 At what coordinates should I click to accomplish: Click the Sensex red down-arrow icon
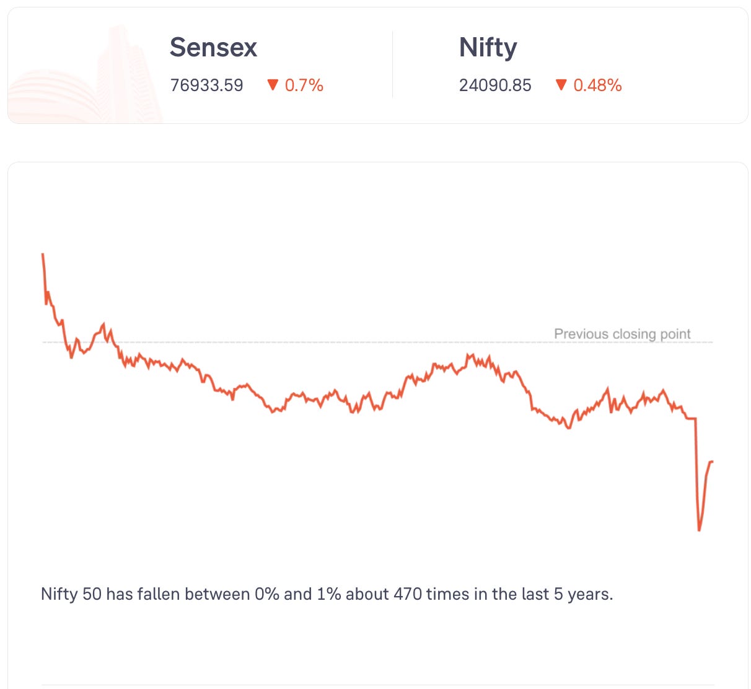coord(272,85)
